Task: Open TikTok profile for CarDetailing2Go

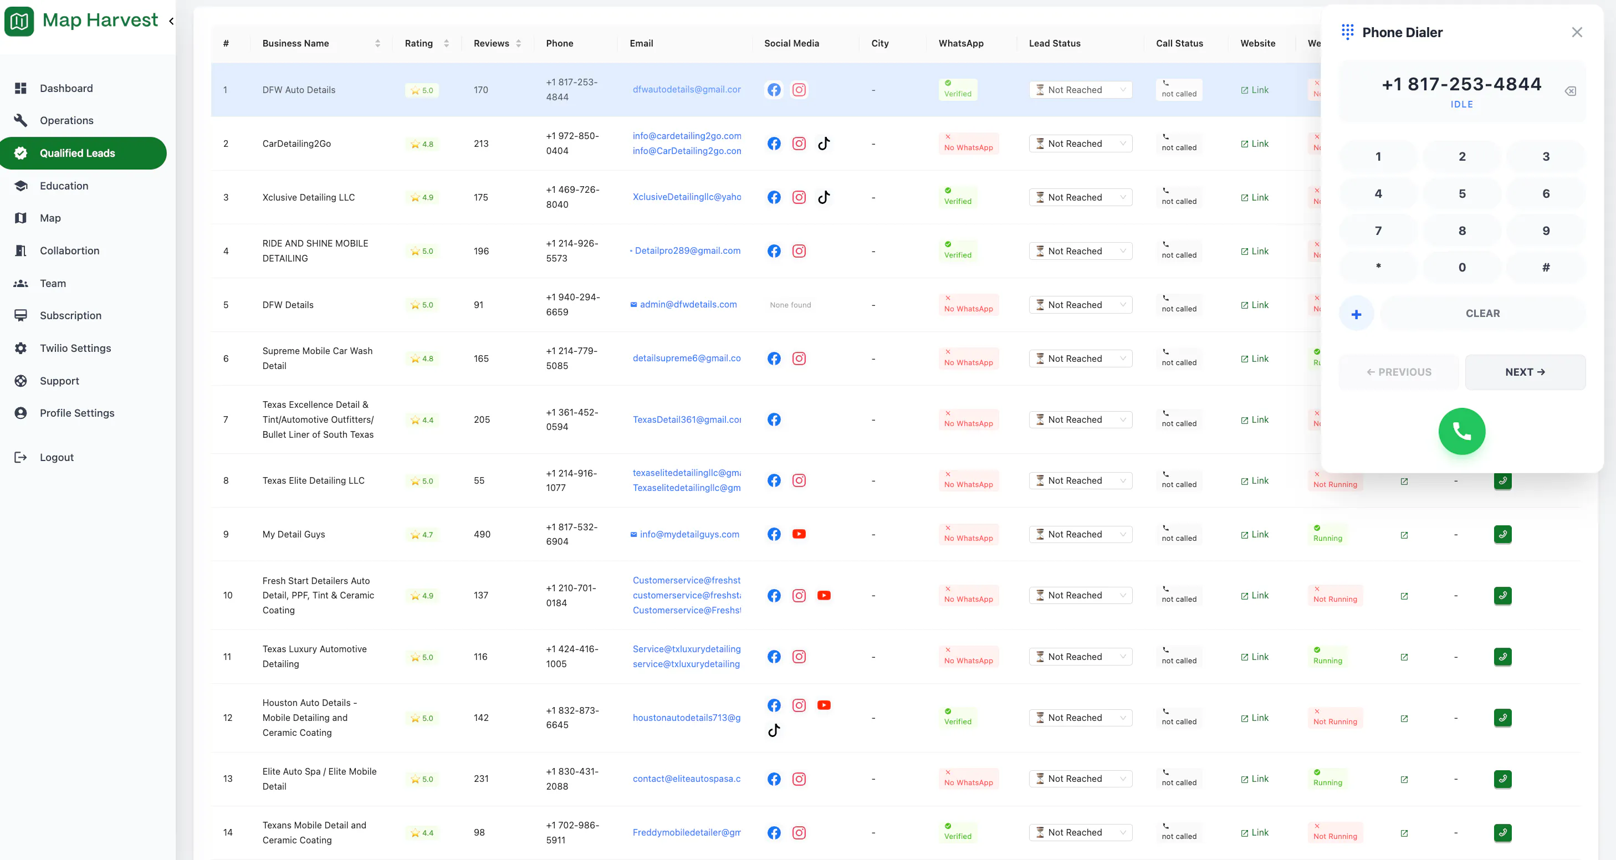Action: (x=824, y=144)
